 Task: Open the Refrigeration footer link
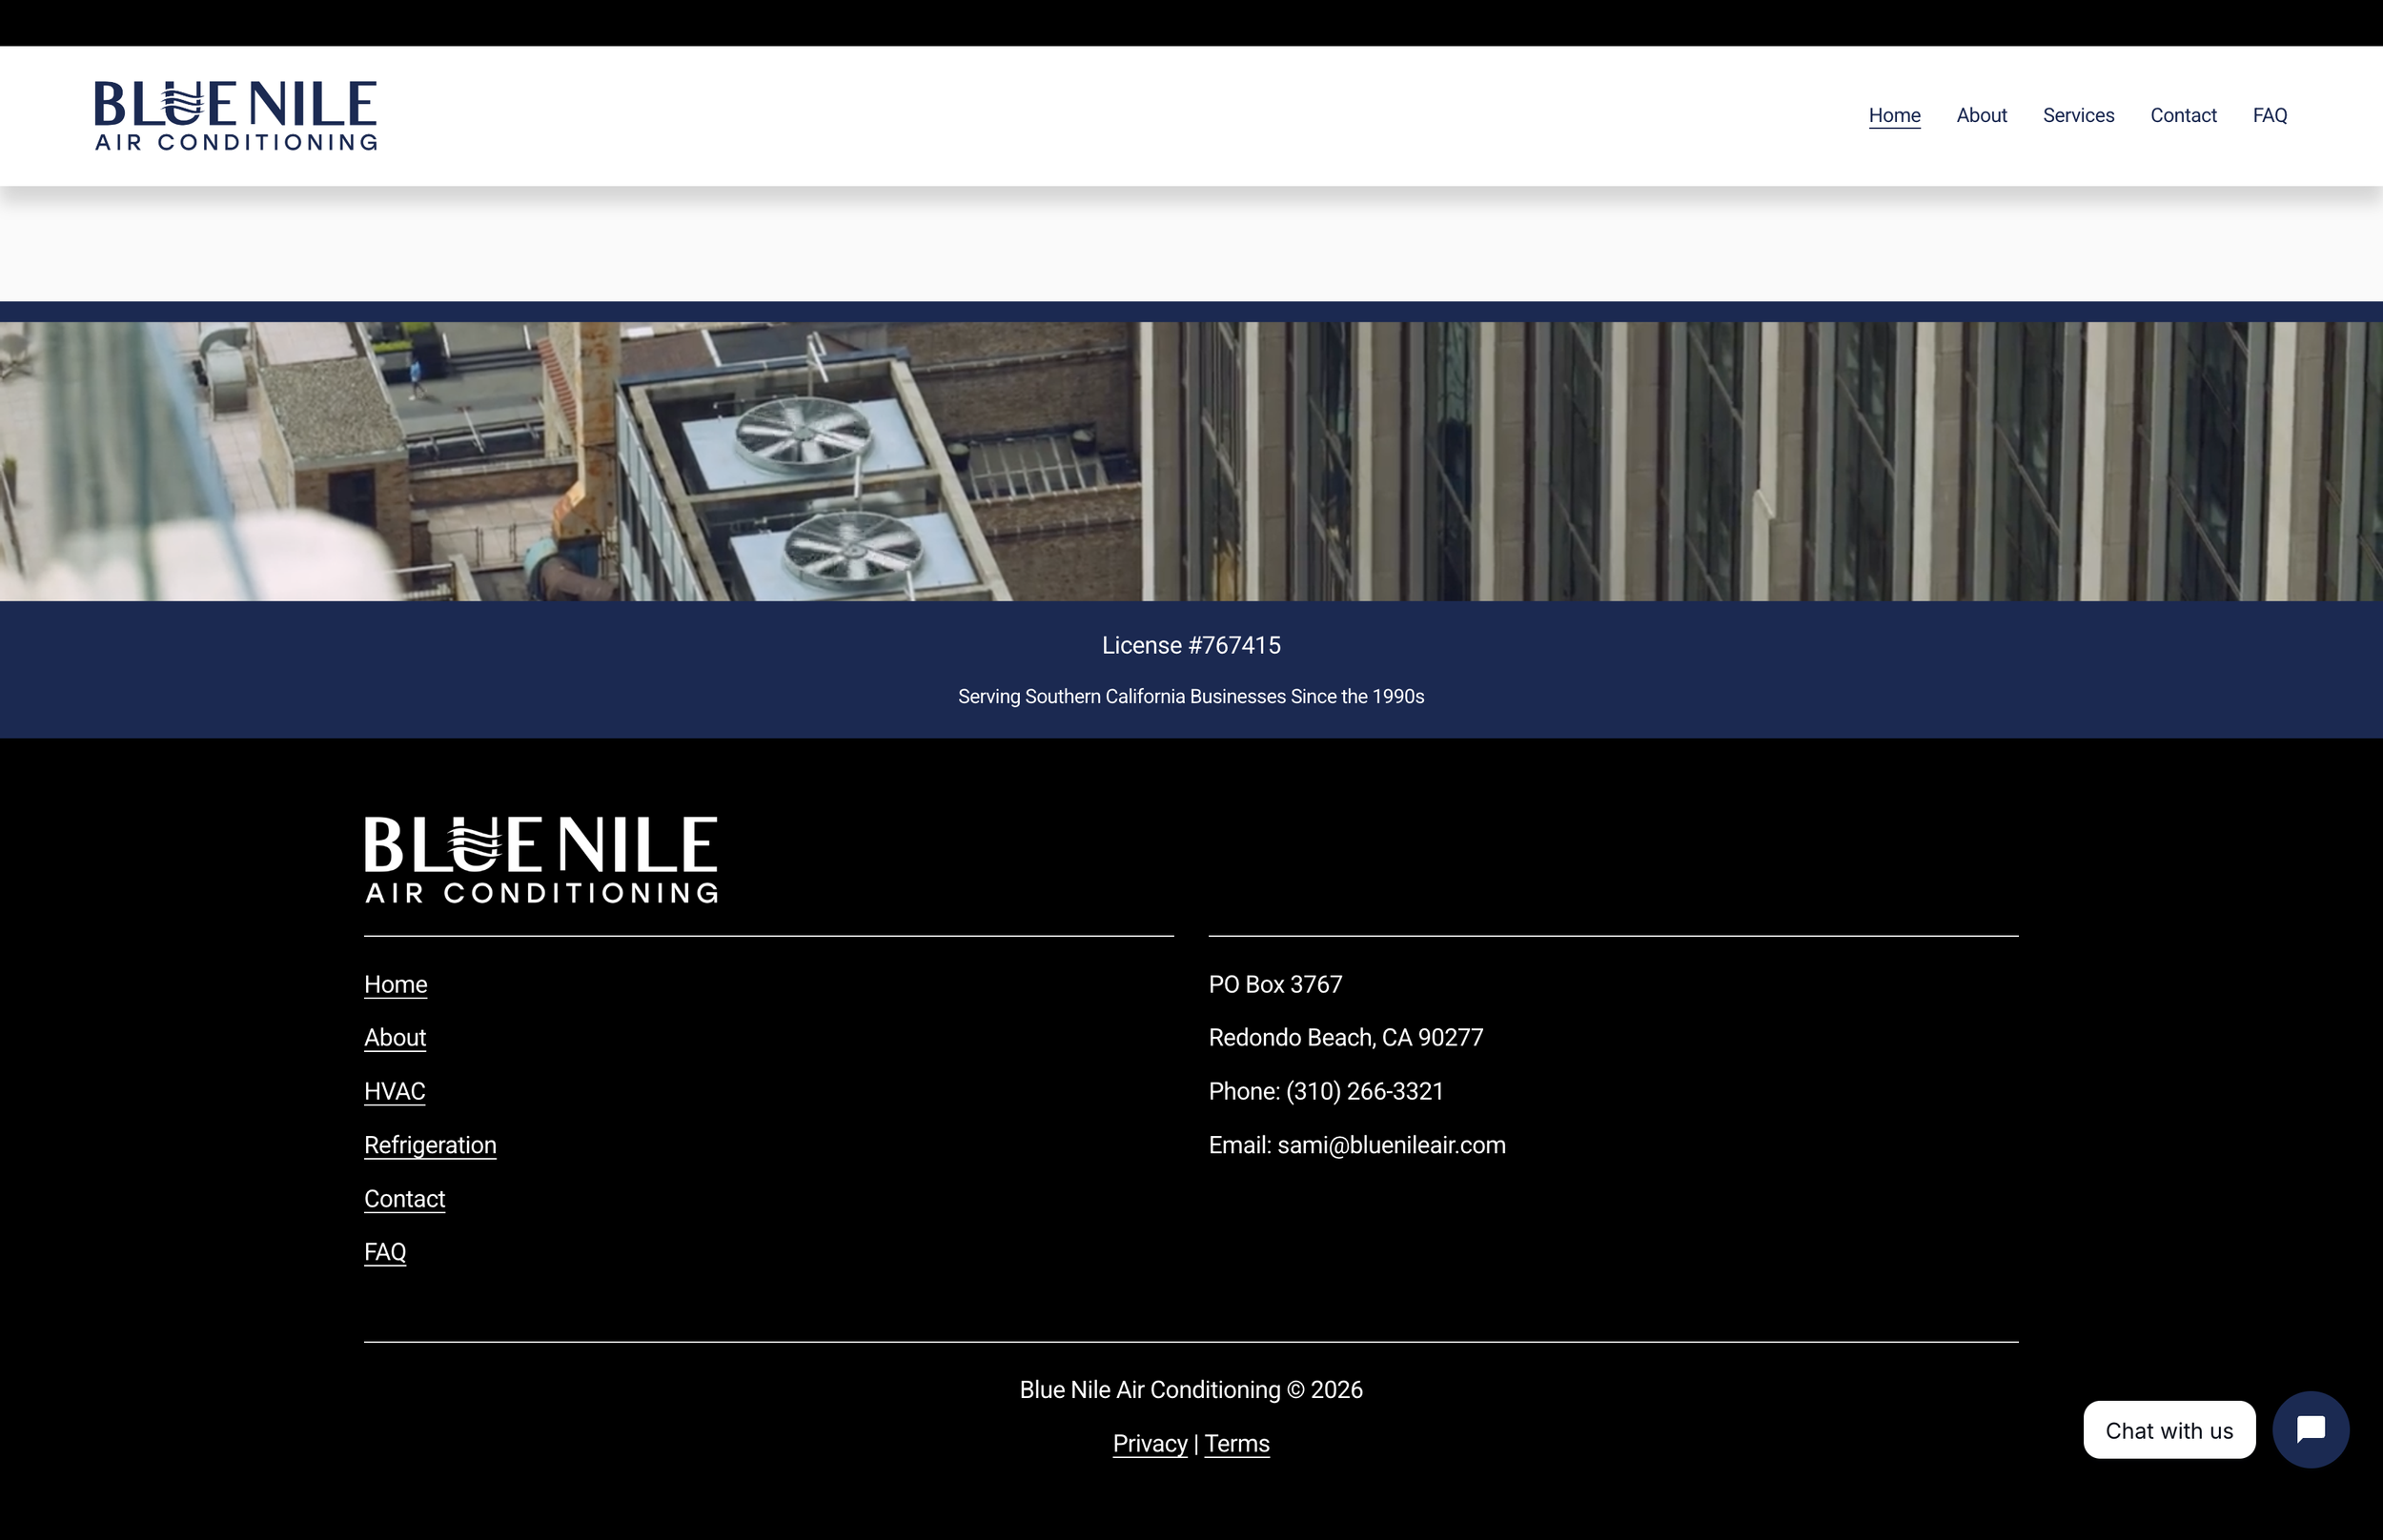pos(430,1145)
